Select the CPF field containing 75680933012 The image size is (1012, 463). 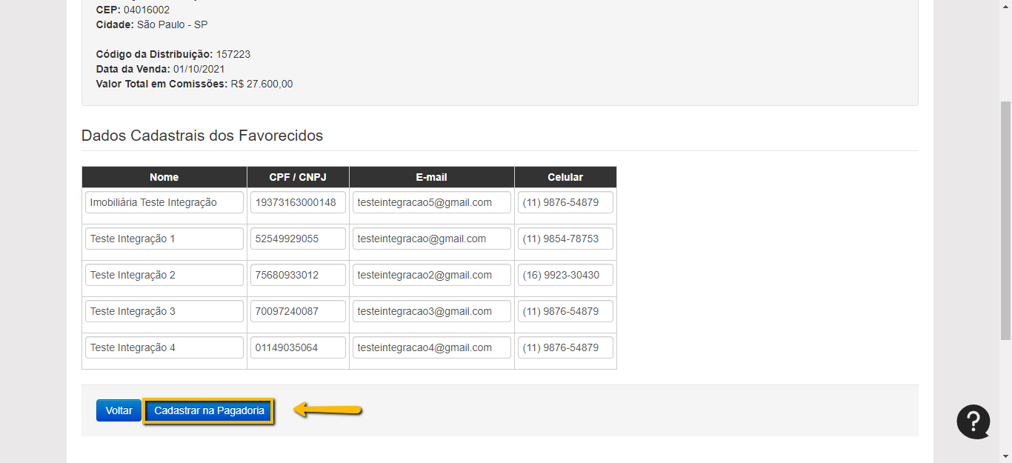click(x=298, y=275)
